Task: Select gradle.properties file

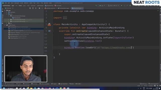Action: coord(19,34)
